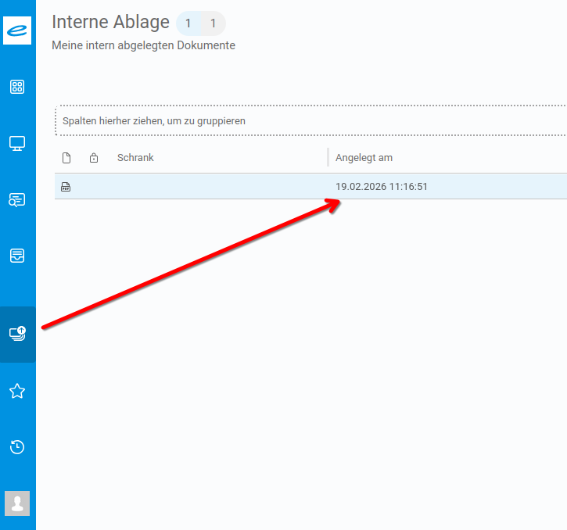Viewport: 567px width, 530px height.
Task: Click the app logo in the sidebar
Action: (17, 30)
